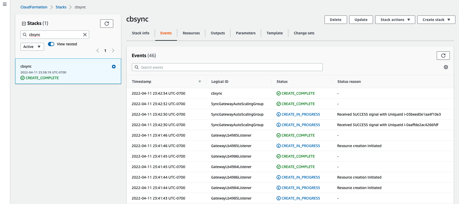
Task: Click page number 1 in stacks pagination
Action: (x=105, y=51)
